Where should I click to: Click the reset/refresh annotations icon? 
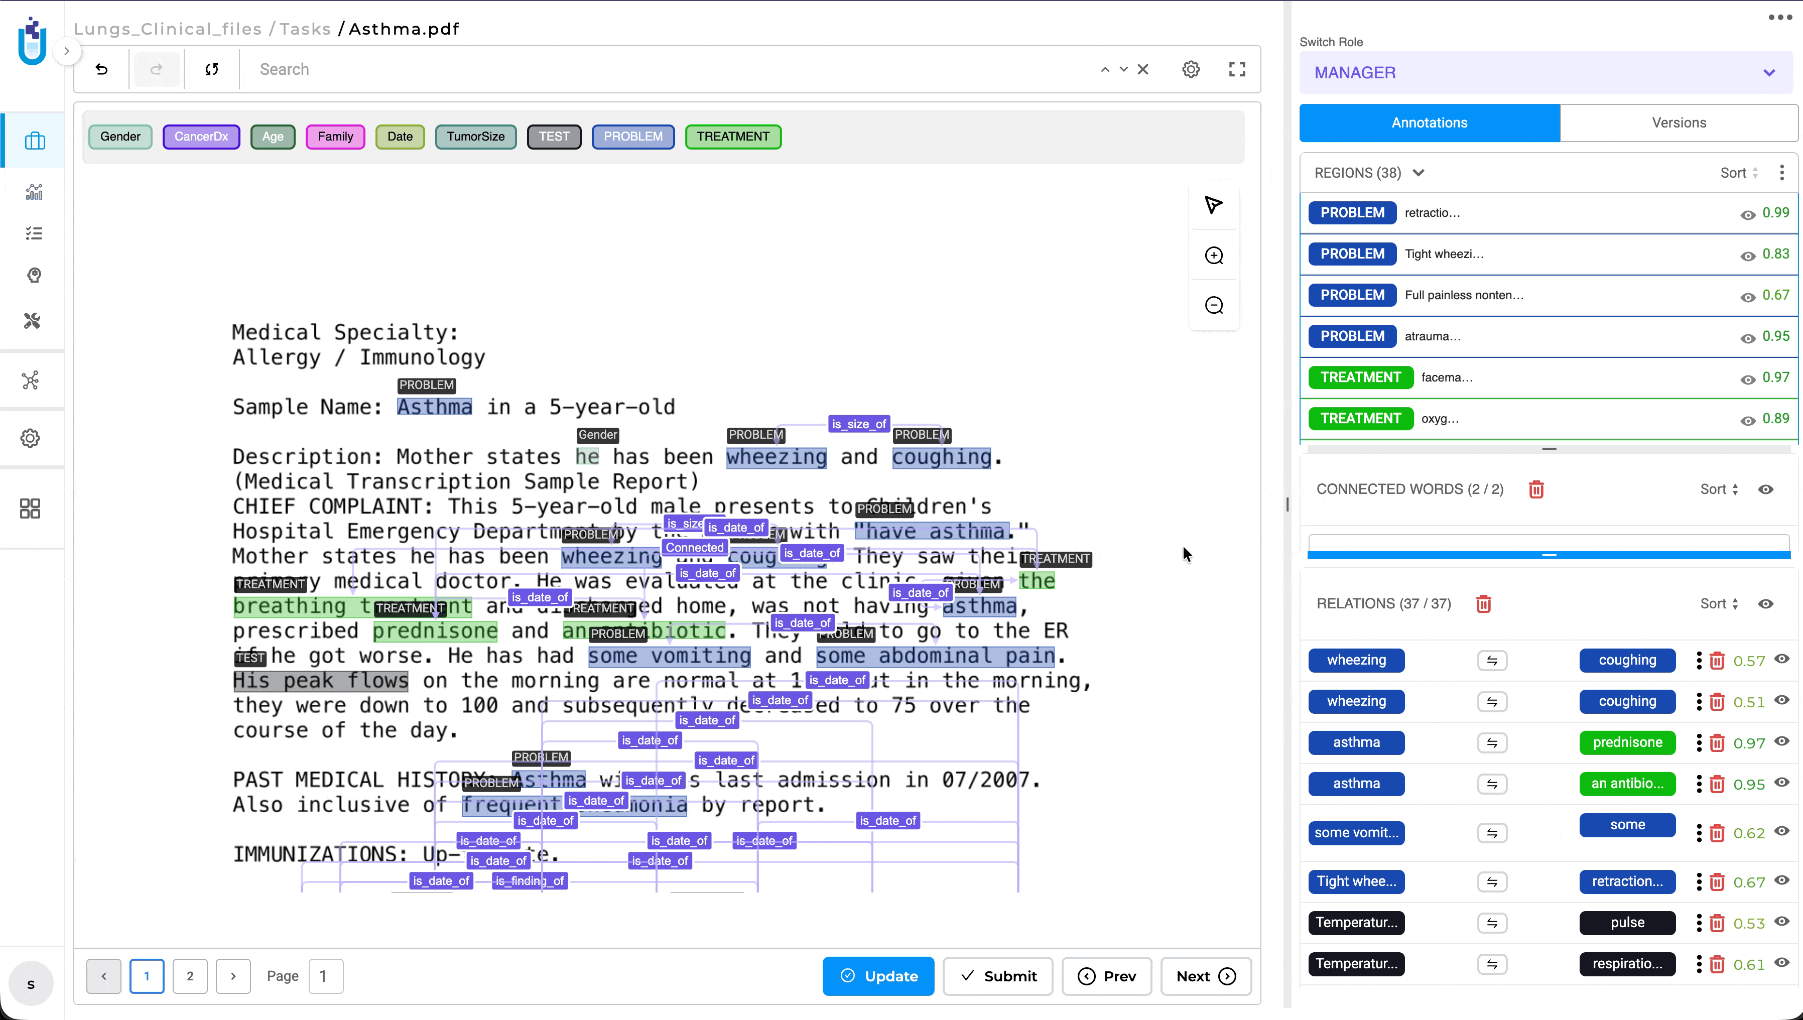(x=211, y=69)
